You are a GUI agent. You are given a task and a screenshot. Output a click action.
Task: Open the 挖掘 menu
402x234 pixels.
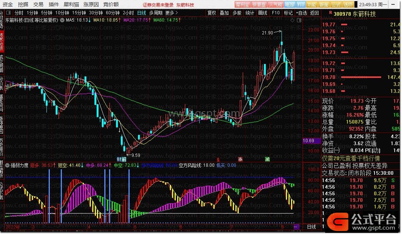coord(23,4)
